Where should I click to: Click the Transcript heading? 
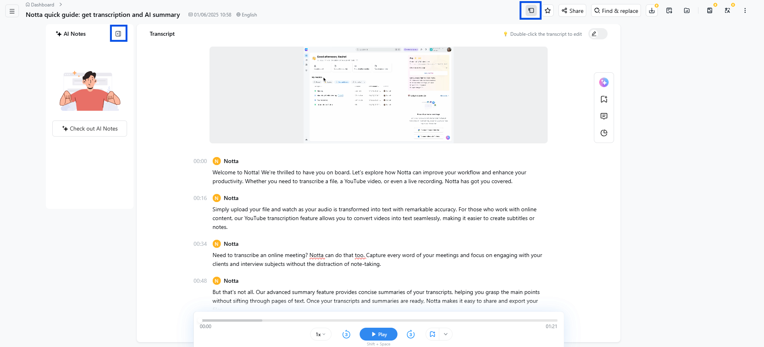pos(162,34)
